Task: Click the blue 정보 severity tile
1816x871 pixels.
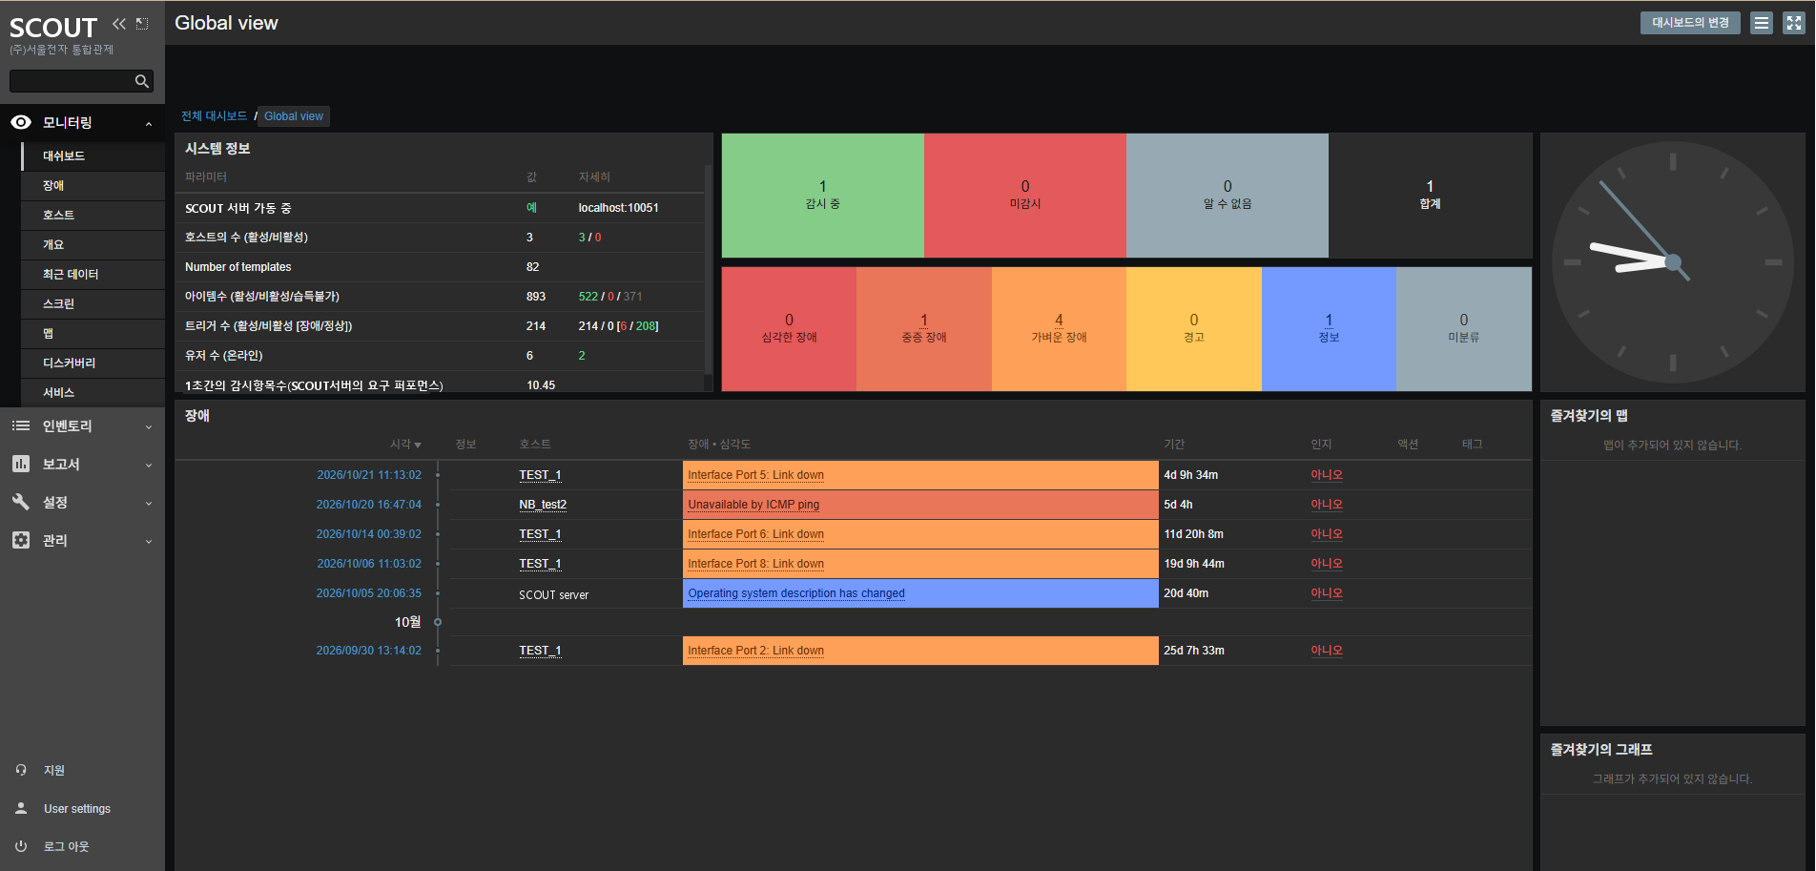Action: [1329, 329]
